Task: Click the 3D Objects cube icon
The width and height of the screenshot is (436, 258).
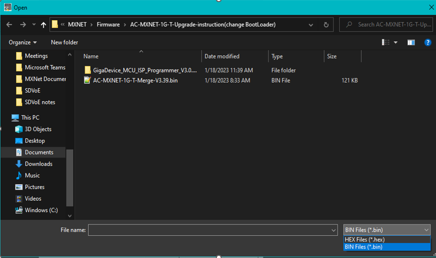Action: pyautogui.click(x=19, y=129)
